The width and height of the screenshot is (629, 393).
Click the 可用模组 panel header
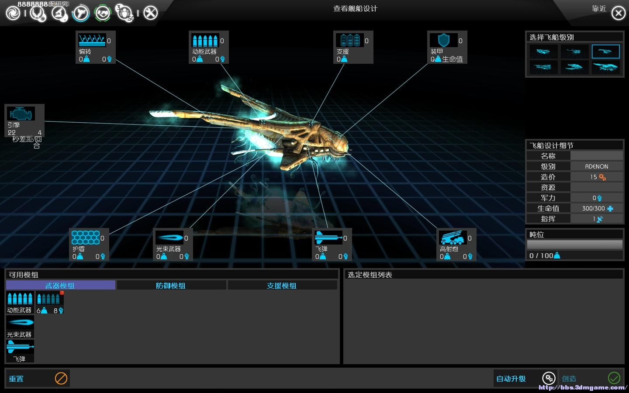(x=172, y=275)
